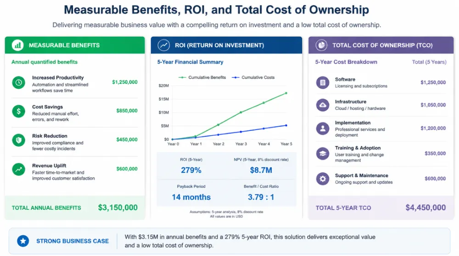Click the 3.79 : 1 benefit cost ratio
459x256 pixels.
[261, 197]
